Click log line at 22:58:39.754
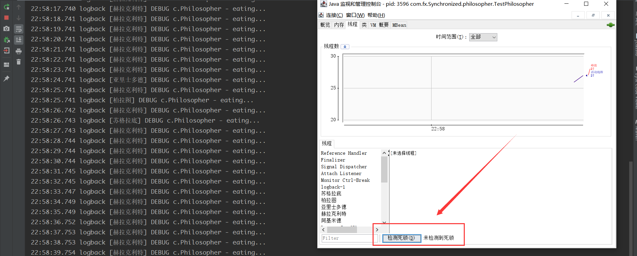Screen dimensions: 637x256 point(148,252)
